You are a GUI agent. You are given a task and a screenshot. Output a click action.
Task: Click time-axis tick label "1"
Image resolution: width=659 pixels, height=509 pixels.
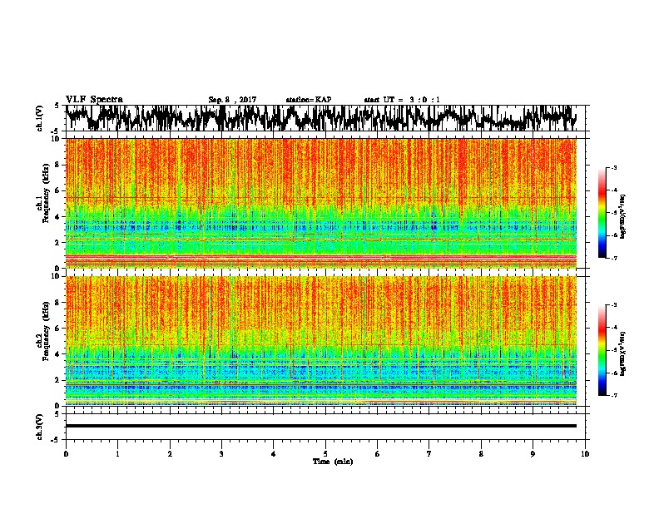point(117,454)
